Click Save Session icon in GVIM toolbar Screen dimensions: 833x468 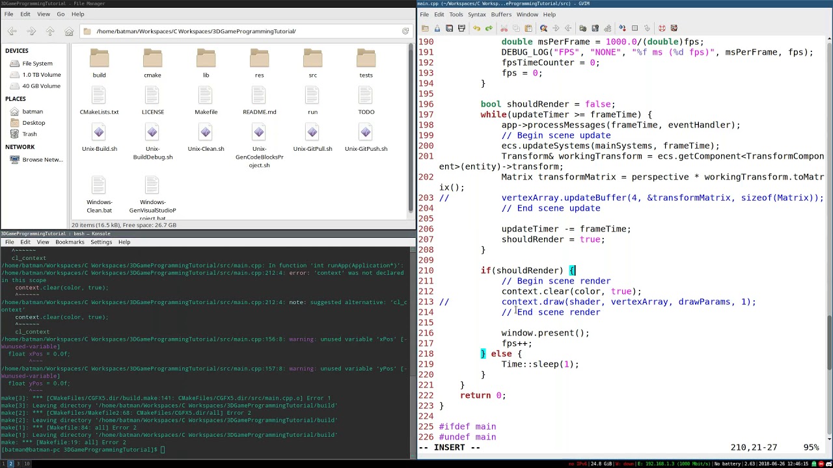click(595, 28)
